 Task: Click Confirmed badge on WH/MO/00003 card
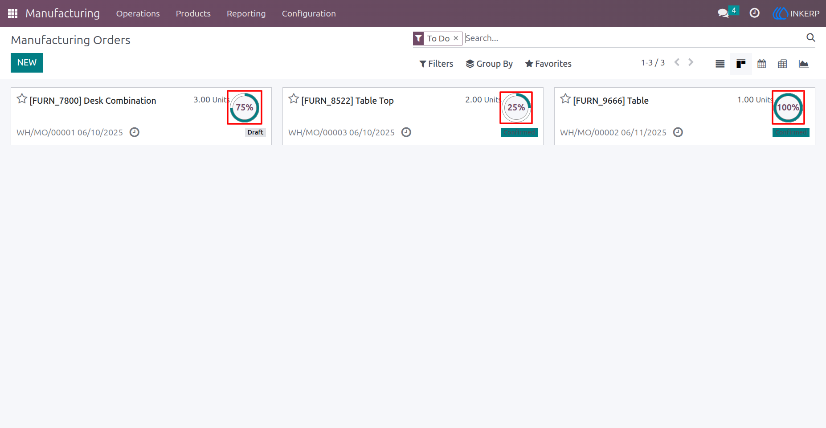[x=519, y=132]
